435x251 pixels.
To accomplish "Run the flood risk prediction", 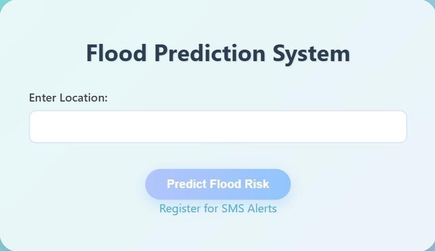I will [217, 184].
